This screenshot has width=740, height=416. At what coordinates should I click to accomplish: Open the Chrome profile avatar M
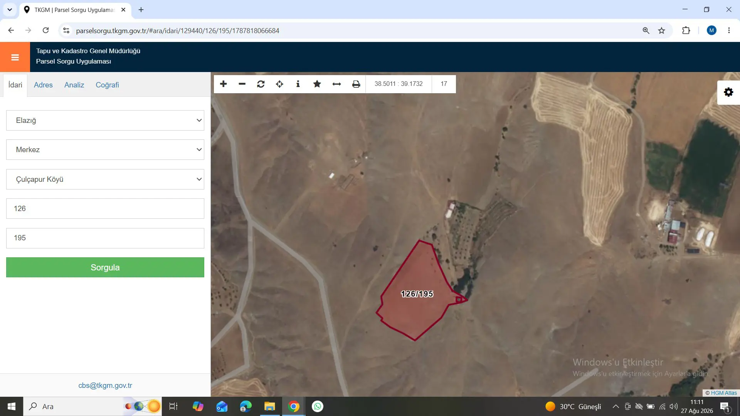point(711,30)
